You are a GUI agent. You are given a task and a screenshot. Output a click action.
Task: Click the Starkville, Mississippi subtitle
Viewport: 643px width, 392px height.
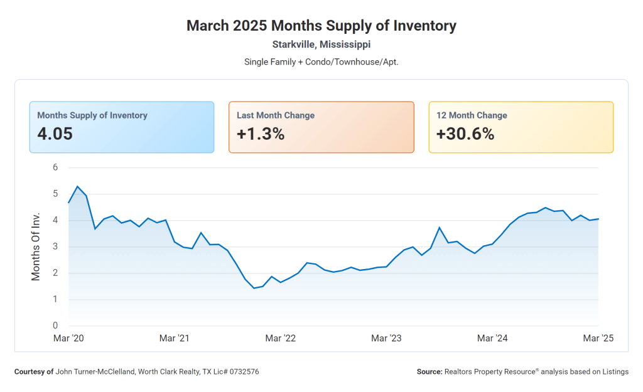(x=321, y=45)
